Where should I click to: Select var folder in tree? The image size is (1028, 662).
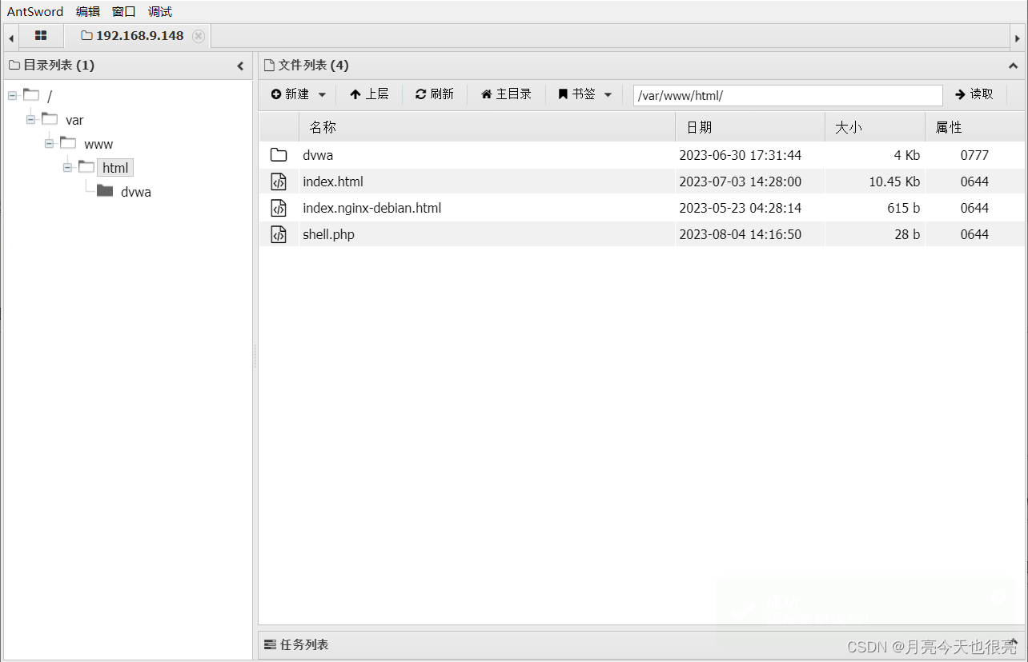(x=74, y=121)
